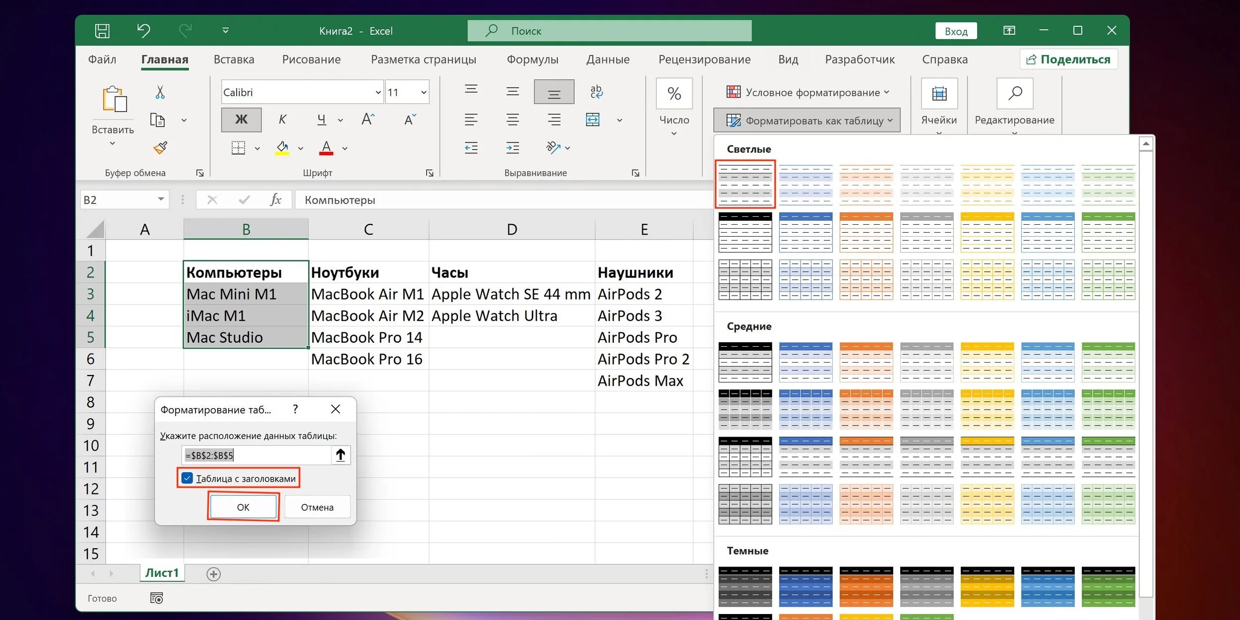The width and height of the screenshot is (1240, 620).
Task: Click the Insert Function fx icon
Action: [276, 200]
